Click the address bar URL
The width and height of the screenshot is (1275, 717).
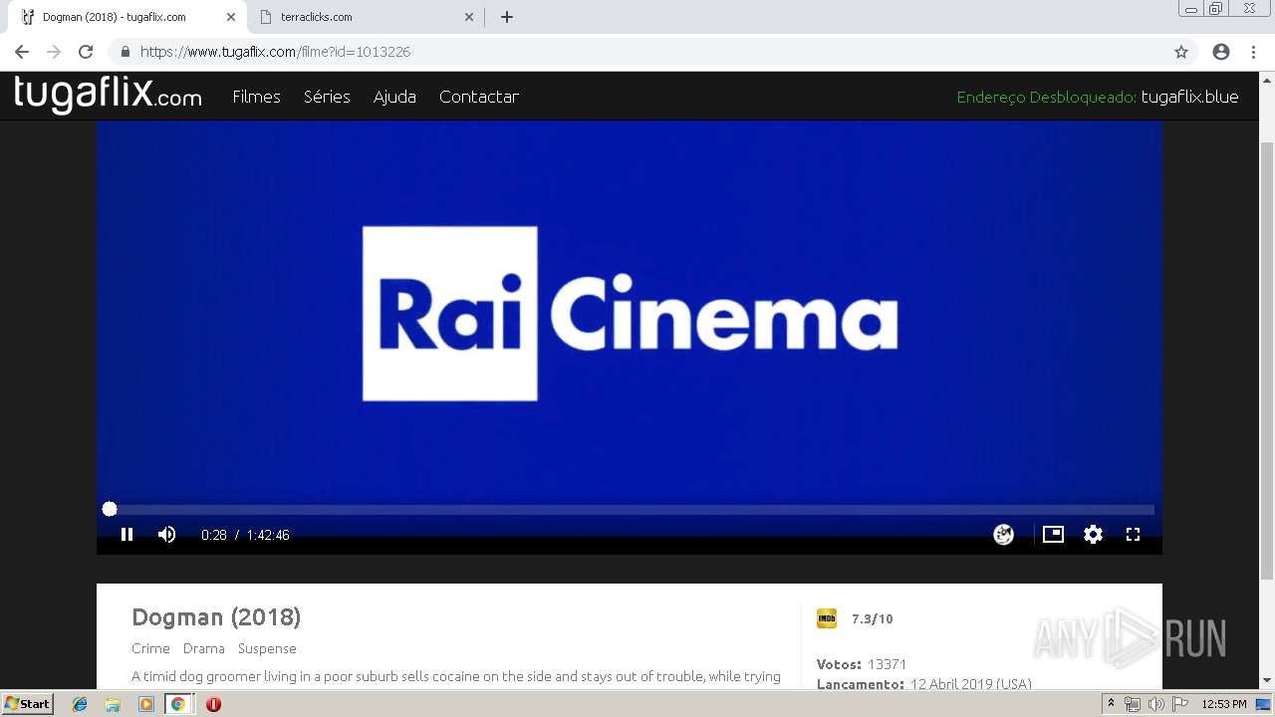[x=275, y=52]
